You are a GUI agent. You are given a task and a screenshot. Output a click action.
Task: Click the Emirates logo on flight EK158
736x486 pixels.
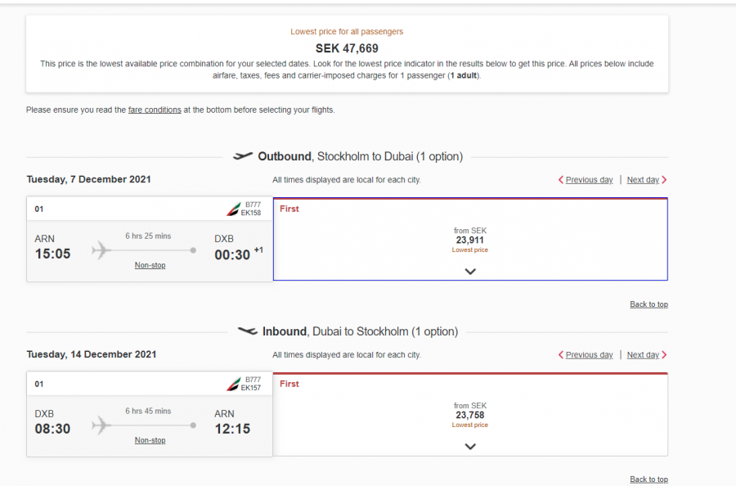point(233,209)
